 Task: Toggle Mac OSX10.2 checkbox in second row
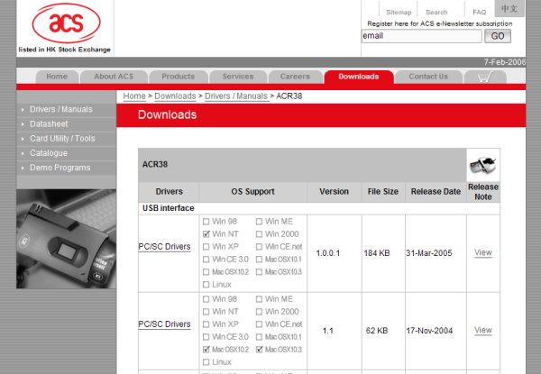click(x=206, y=349)
